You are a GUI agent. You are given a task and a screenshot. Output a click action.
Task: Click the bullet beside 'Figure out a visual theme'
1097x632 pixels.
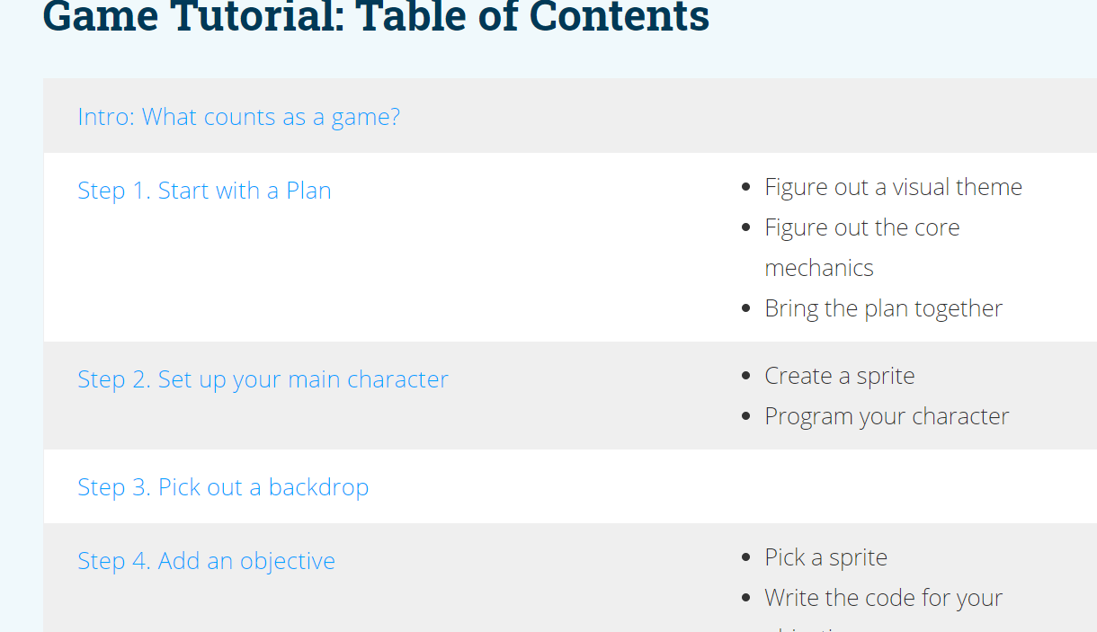click(746, 188)
